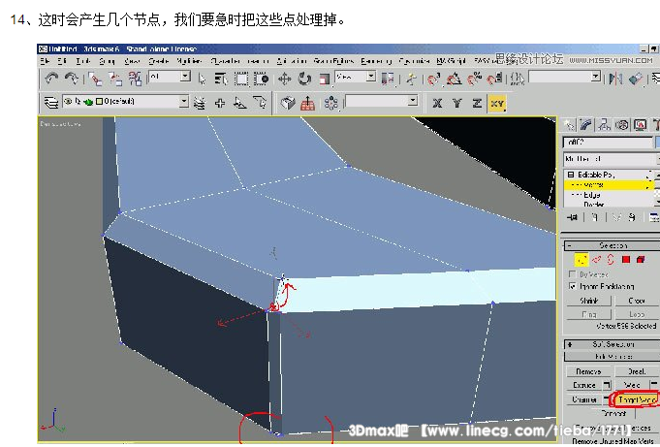This screenshot has height=447, width=660.
Task: Click the teapot render icon on the second toolbar
Action: tap(288, 103)
